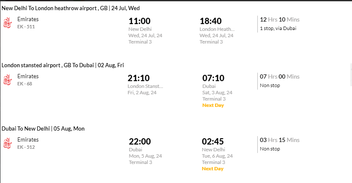Click the truncated London Heath... arrival airport name
The width and height of the screenshot is (352, 183).
point(217,29)
